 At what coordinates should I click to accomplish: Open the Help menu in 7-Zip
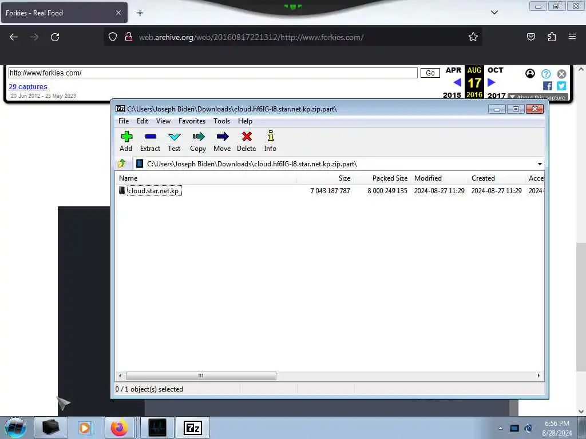point(245,121)
